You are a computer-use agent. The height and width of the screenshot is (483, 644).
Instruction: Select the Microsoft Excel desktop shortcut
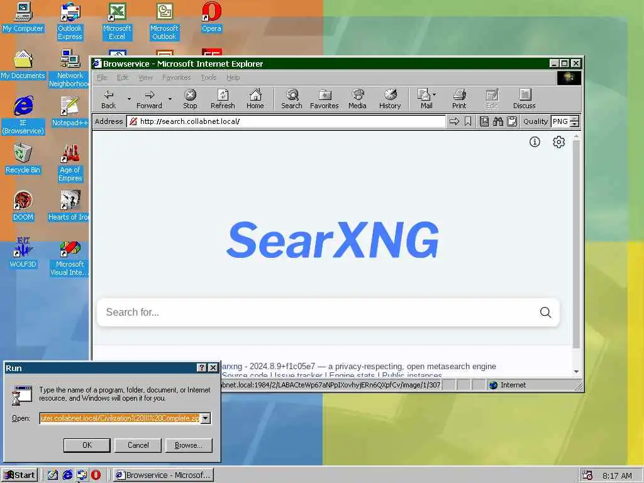(117, 21)
